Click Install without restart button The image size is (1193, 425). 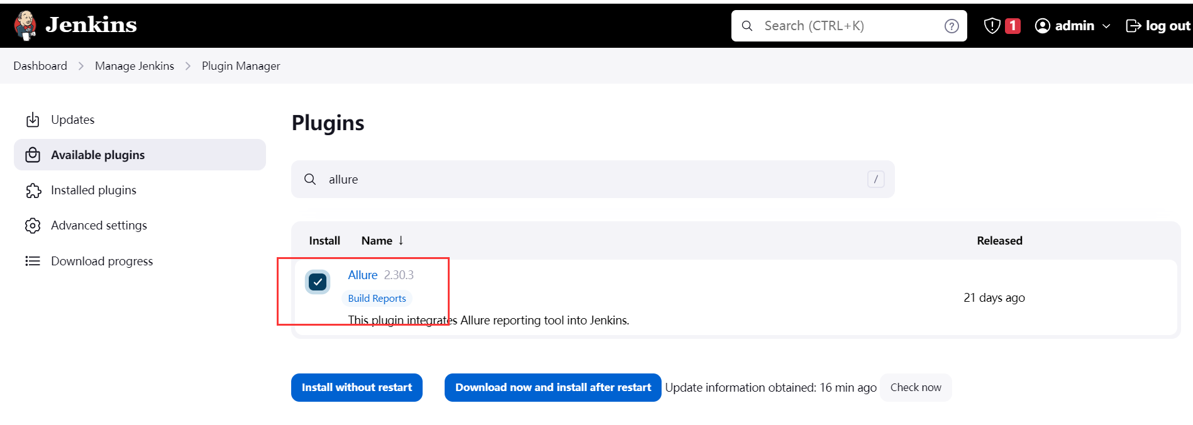[x=357, y=387]
